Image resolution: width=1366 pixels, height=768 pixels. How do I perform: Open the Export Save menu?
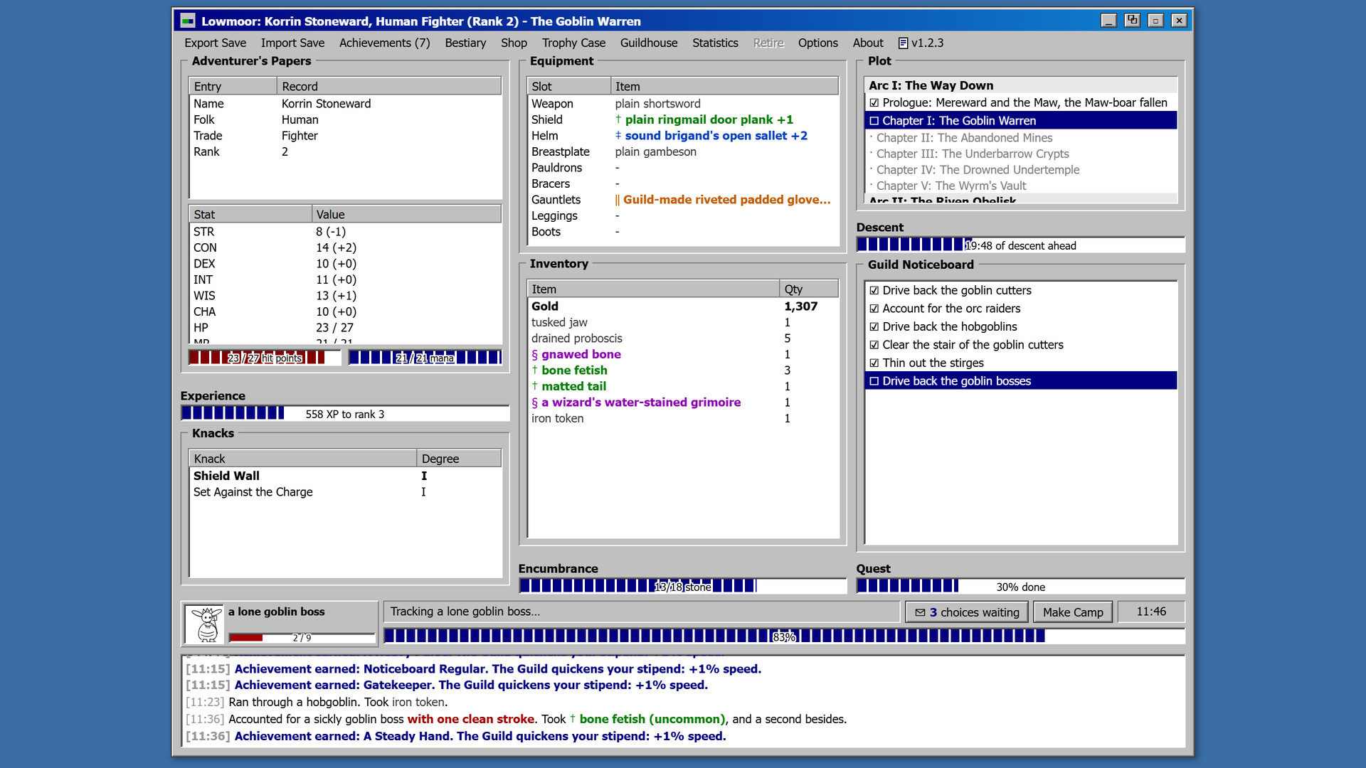click(215, 43)
